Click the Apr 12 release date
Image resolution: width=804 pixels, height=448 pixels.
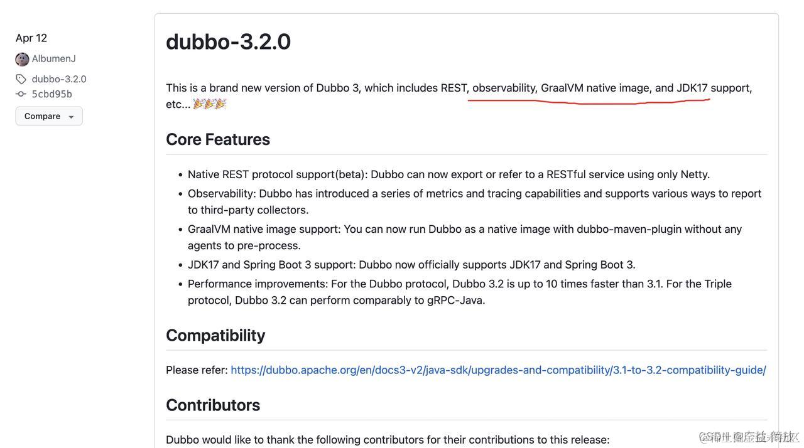point(31,37)
